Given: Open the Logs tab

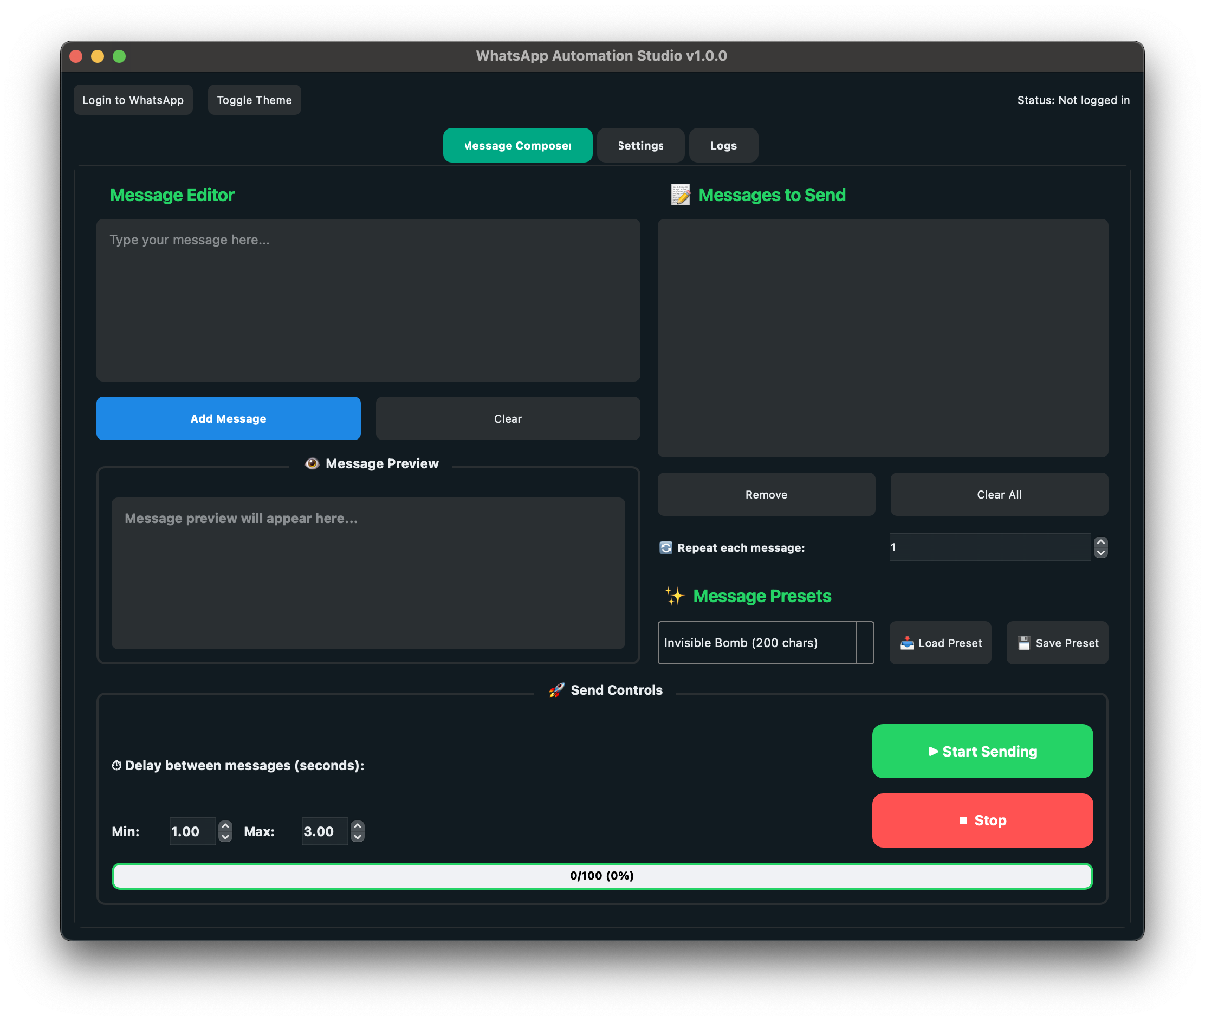Looking at the screenshot, I should pyautogui.click(x=723, y=145).
